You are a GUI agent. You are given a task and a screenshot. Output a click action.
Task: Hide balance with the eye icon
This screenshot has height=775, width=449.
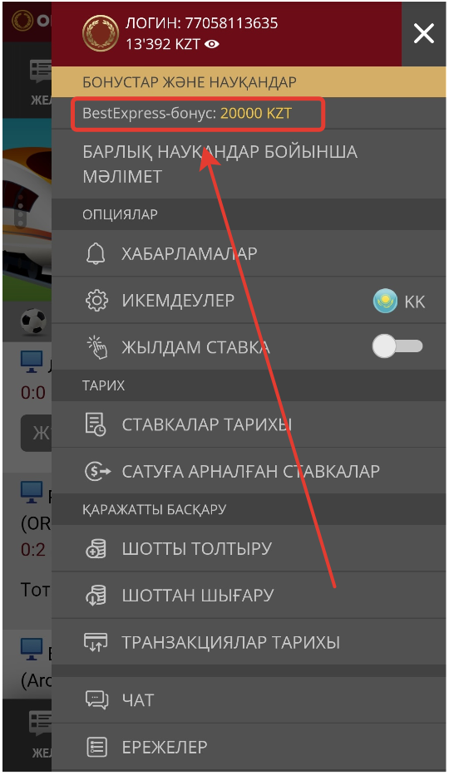click(x=212, y=45)
